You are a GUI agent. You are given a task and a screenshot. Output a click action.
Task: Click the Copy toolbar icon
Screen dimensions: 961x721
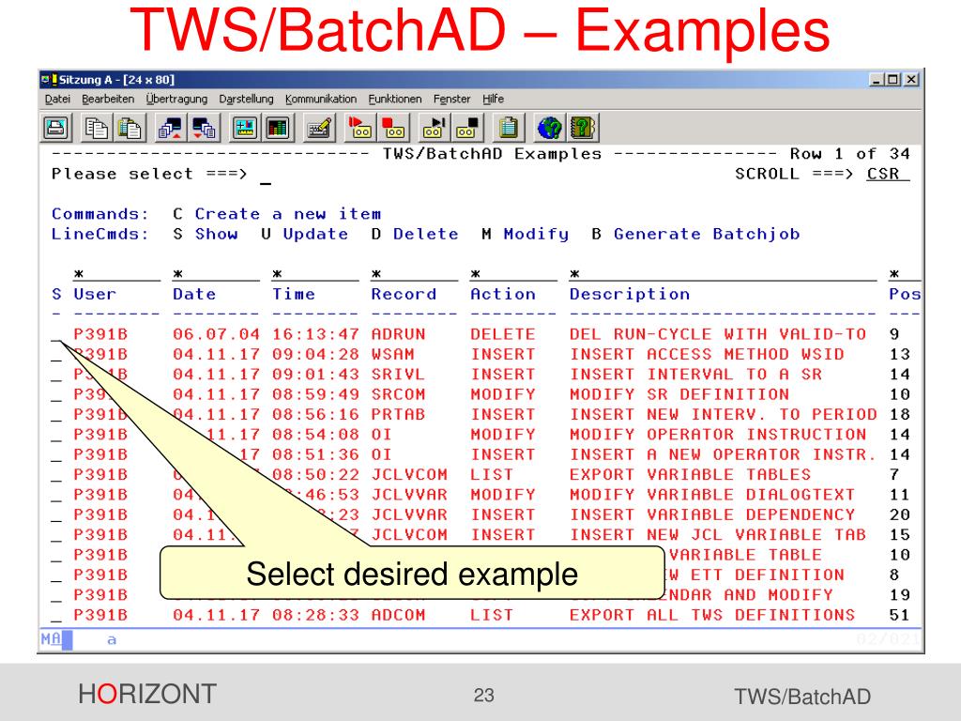(x=96, y=128)
